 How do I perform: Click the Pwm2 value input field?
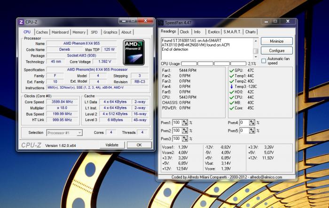pos(177,131)
